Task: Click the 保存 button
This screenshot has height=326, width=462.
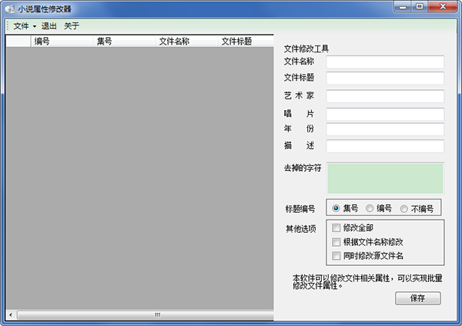Action: pos(418,298)
